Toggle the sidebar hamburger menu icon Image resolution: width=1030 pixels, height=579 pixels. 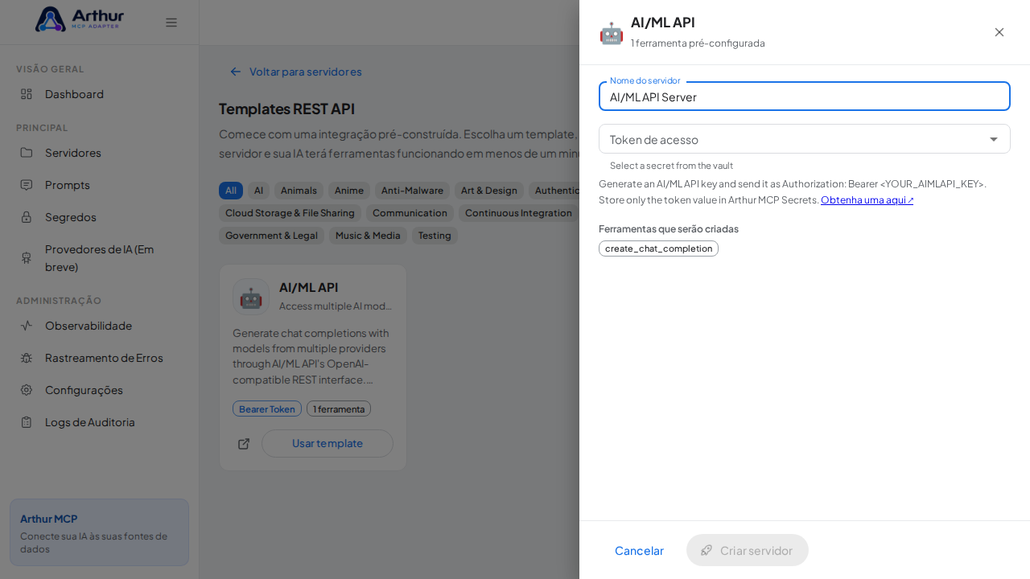171,23
